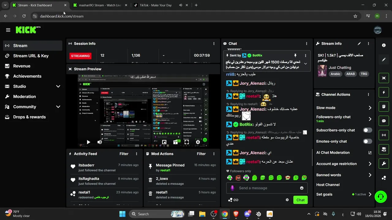Click the wrench widget icon in right sidebar
This screenshot has height=220, width=392.
click(384, 164)
